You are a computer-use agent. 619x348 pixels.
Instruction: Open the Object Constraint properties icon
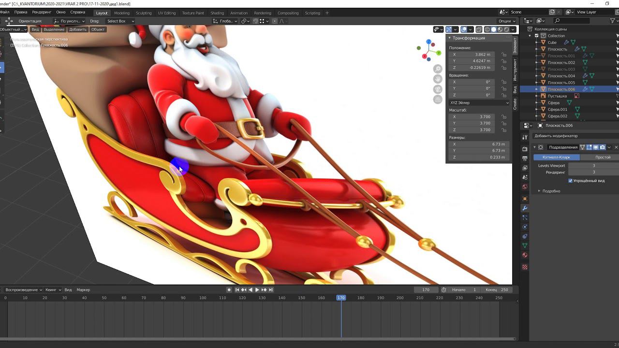(x=525, y=236)
